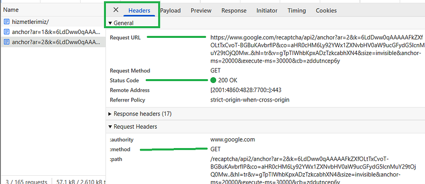Switch to the Timing tab
425x184 pixels.
pyautogui.click(x=296, y=11)
